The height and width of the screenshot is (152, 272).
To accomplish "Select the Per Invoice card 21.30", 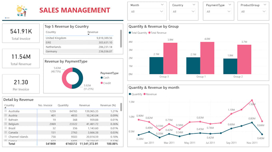I will click(x=21, y=84).
